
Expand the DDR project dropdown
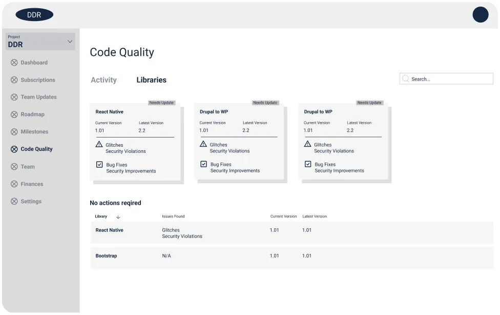pyautogui.click(x=70, y=42)
